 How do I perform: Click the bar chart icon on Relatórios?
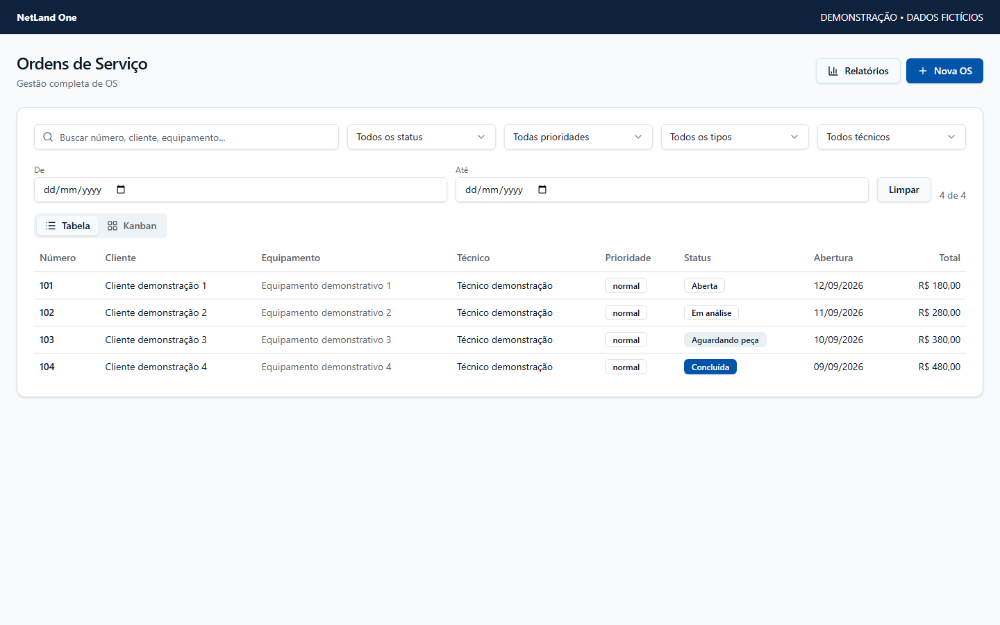coord(833,71)
